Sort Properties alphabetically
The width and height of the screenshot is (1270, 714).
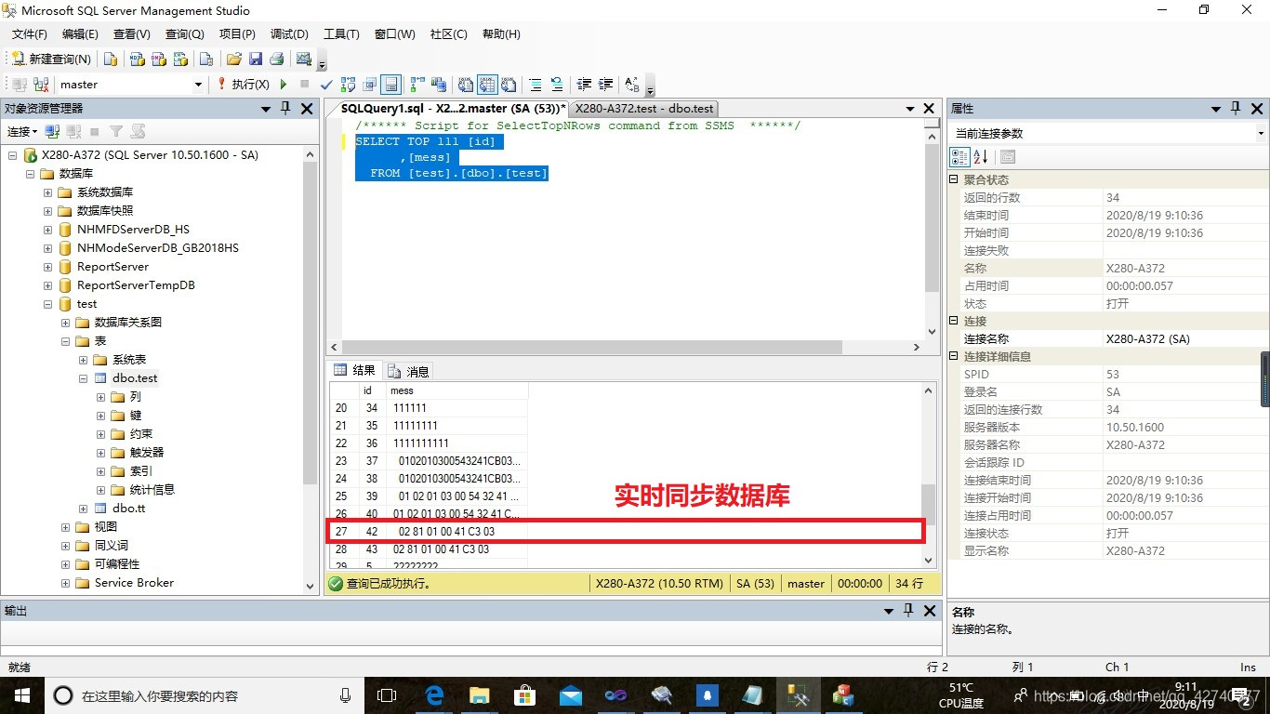click(x=980, y=157)
